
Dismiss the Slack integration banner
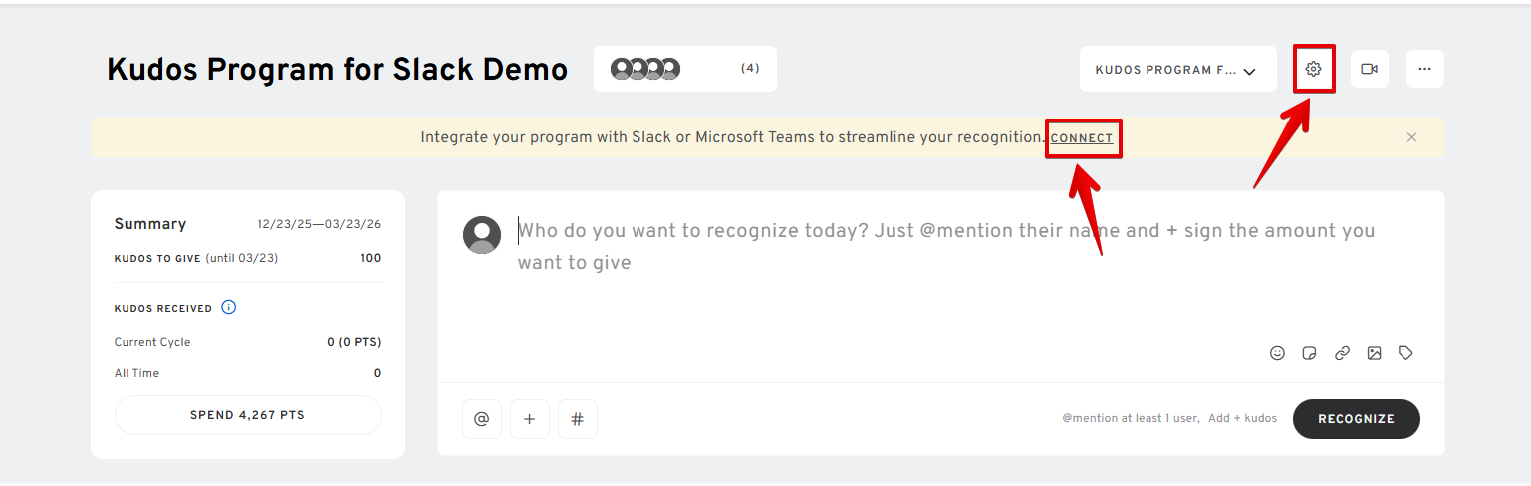1411,137
